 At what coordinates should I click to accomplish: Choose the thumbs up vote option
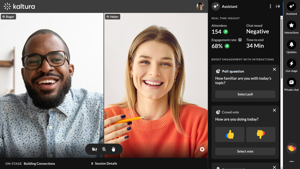[x=230, y=134]
